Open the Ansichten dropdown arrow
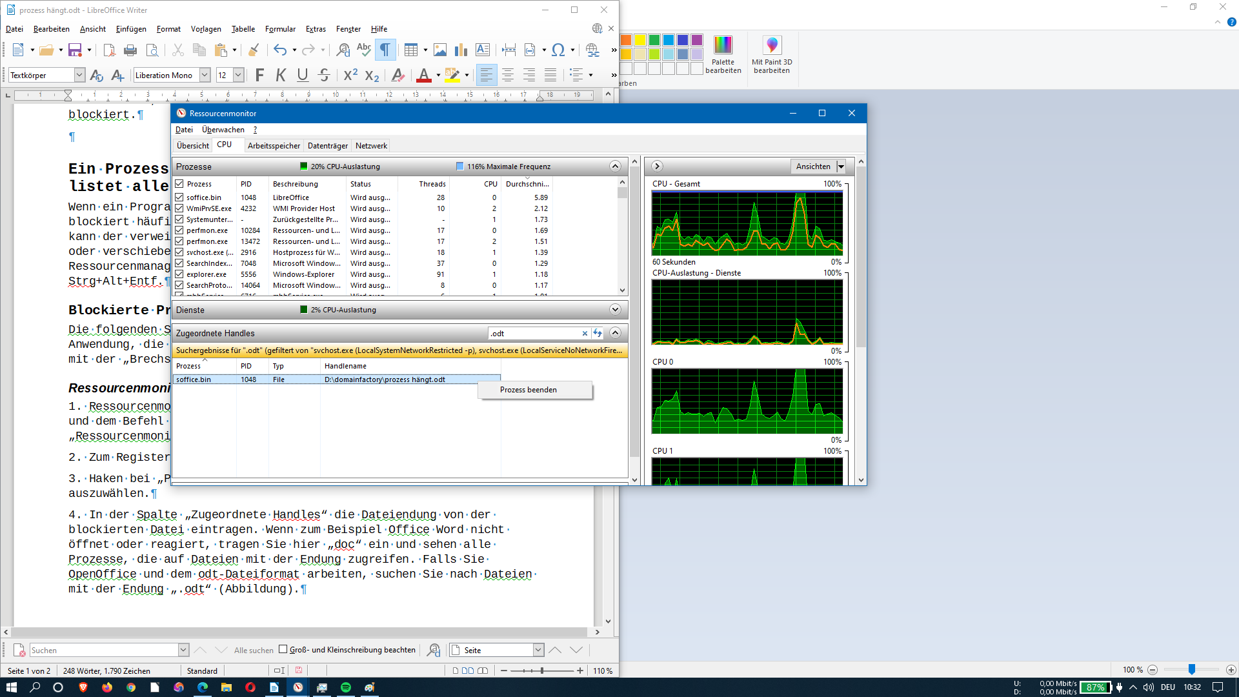The width and height of the screenshot is (1239, 697). [841, 167]
